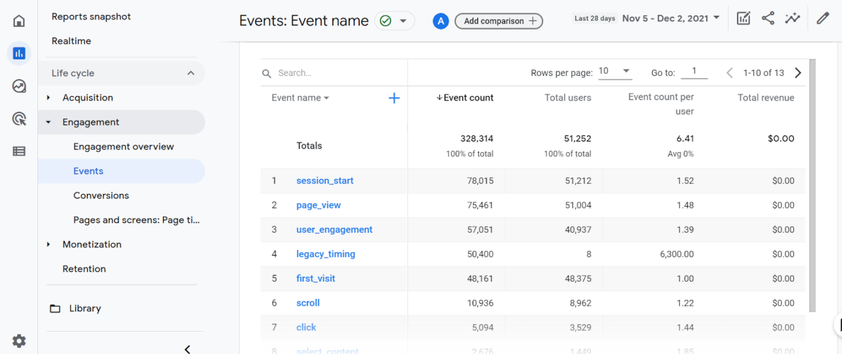The image size is (842, 354).
Task: Open the Insights sparkline icon
Action: tap(793, 19)
